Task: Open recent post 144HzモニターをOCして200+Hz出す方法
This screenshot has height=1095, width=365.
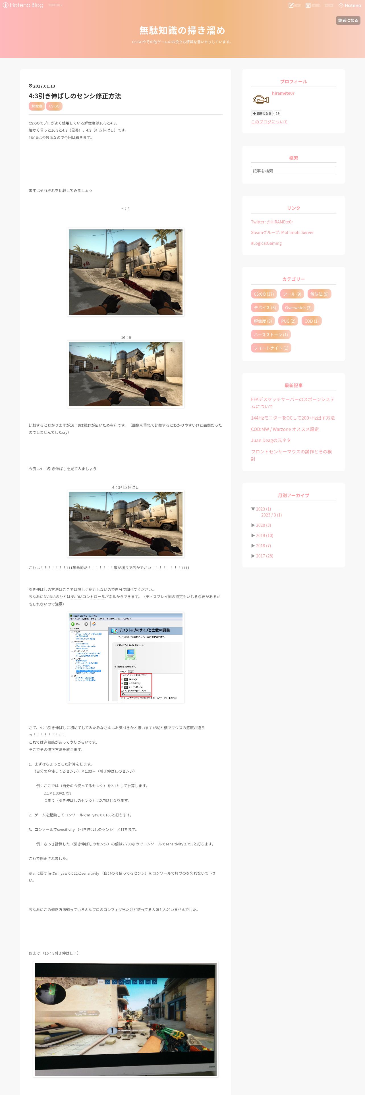Action: 293,418
